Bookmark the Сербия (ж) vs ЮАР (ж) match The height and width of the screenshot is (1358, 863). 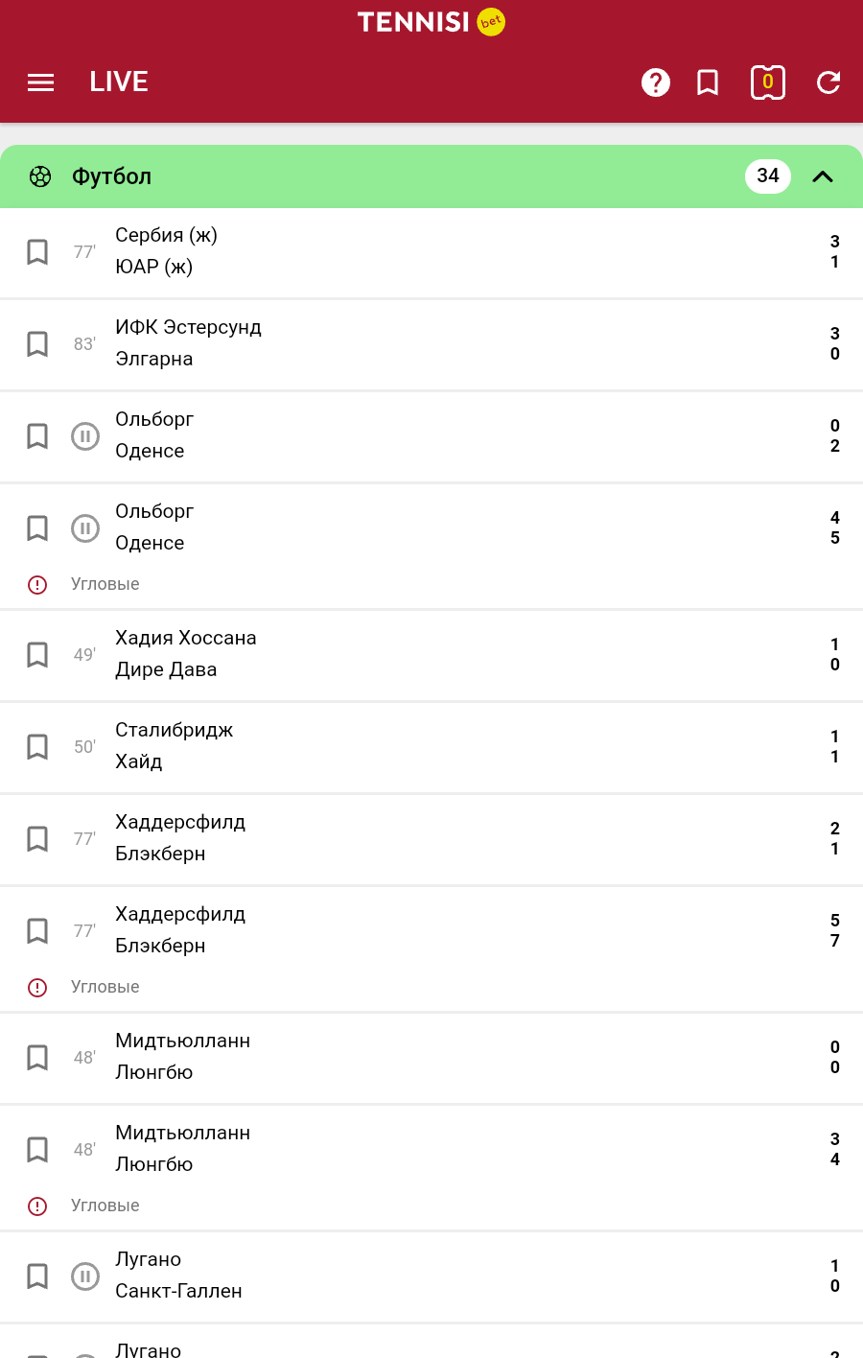[37, 252]
